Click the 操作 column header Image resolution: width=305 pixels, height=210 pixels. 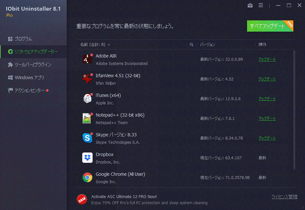[x=262, y=45]
